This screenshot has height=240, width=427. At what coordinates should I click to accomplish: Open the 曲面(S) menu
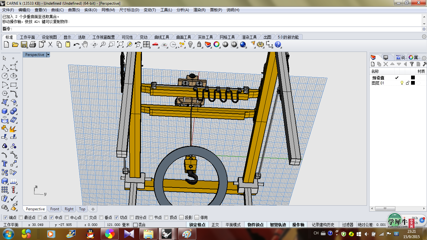coord(74,10)
